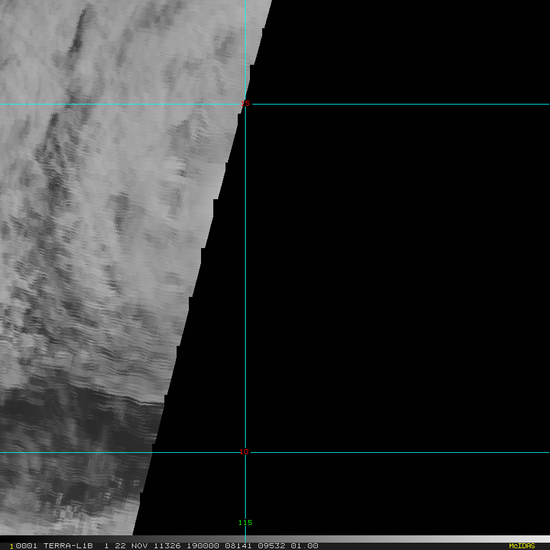Click the 22 NOV date text
This screenshot has width=550, height=550.
tap(131, 546)
